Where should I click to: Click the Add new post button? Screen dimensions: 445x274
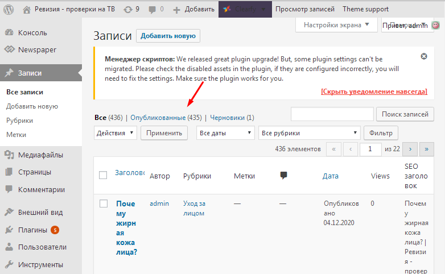coord(168,36)
